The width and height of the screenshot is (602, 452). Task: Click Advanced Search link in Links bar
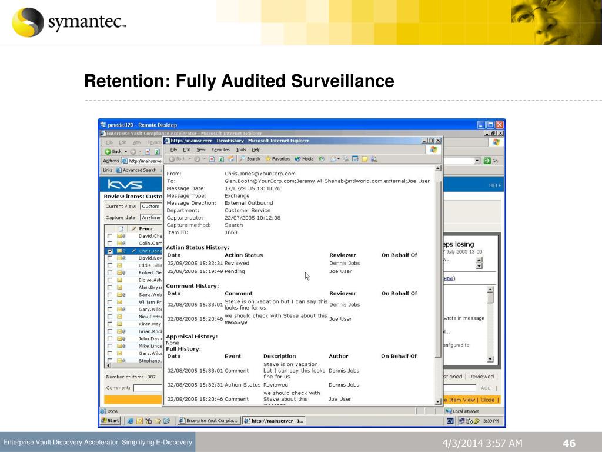[136, 170]
